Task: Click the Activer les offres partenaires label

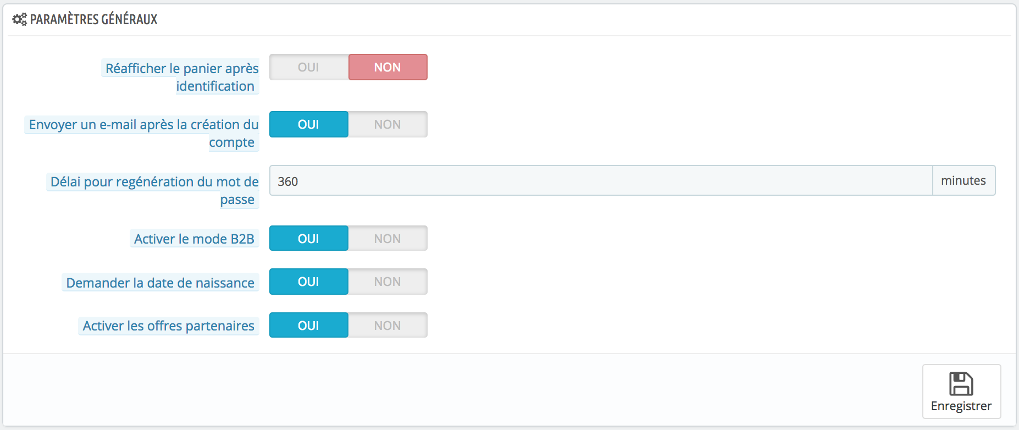Action: pyautogui.click(x=168, y=326)
